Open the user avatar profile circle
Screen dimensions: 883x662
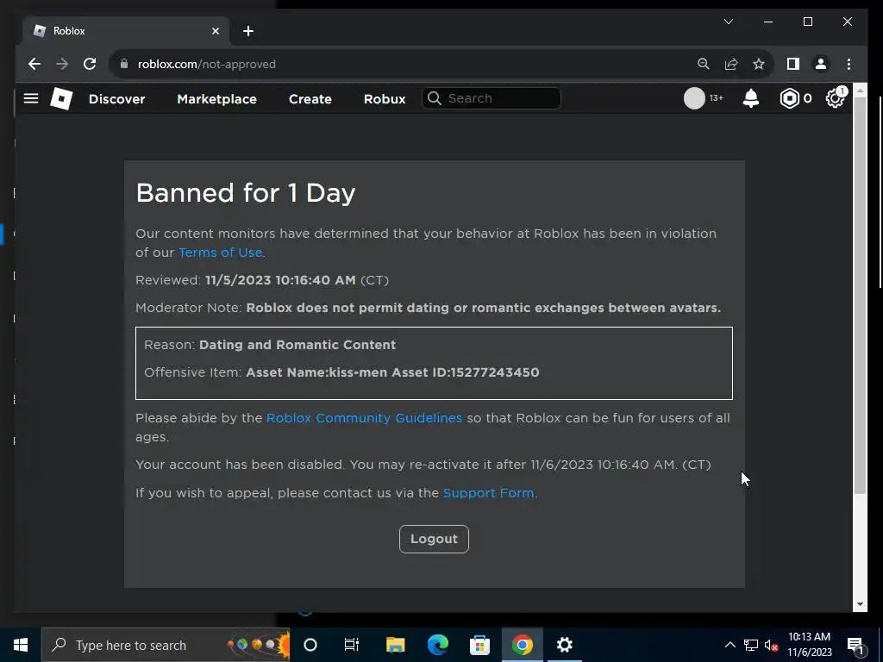coord(694,98)
